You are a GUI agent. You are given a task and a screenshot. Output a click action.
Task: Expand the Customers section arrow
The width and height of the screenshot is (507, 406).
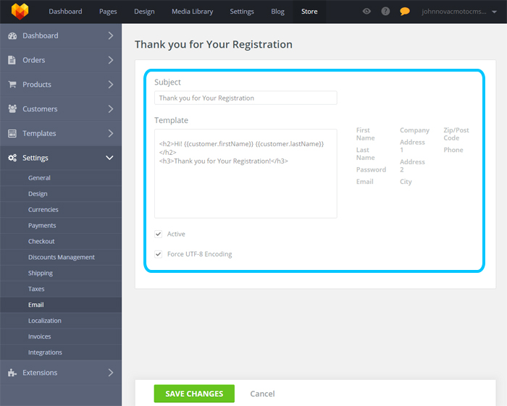click(x=111, y=109)
